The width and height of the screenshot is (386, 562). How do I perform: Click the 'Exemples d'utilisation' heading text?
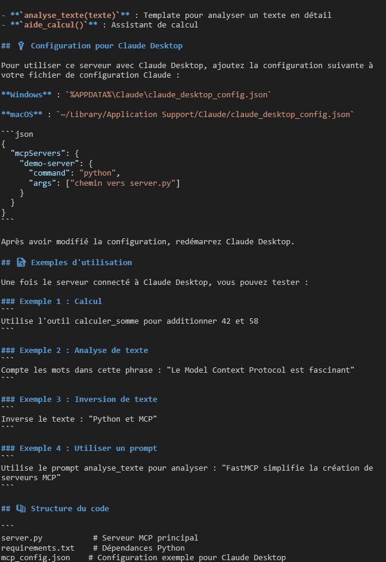click(x=81, y=262)
